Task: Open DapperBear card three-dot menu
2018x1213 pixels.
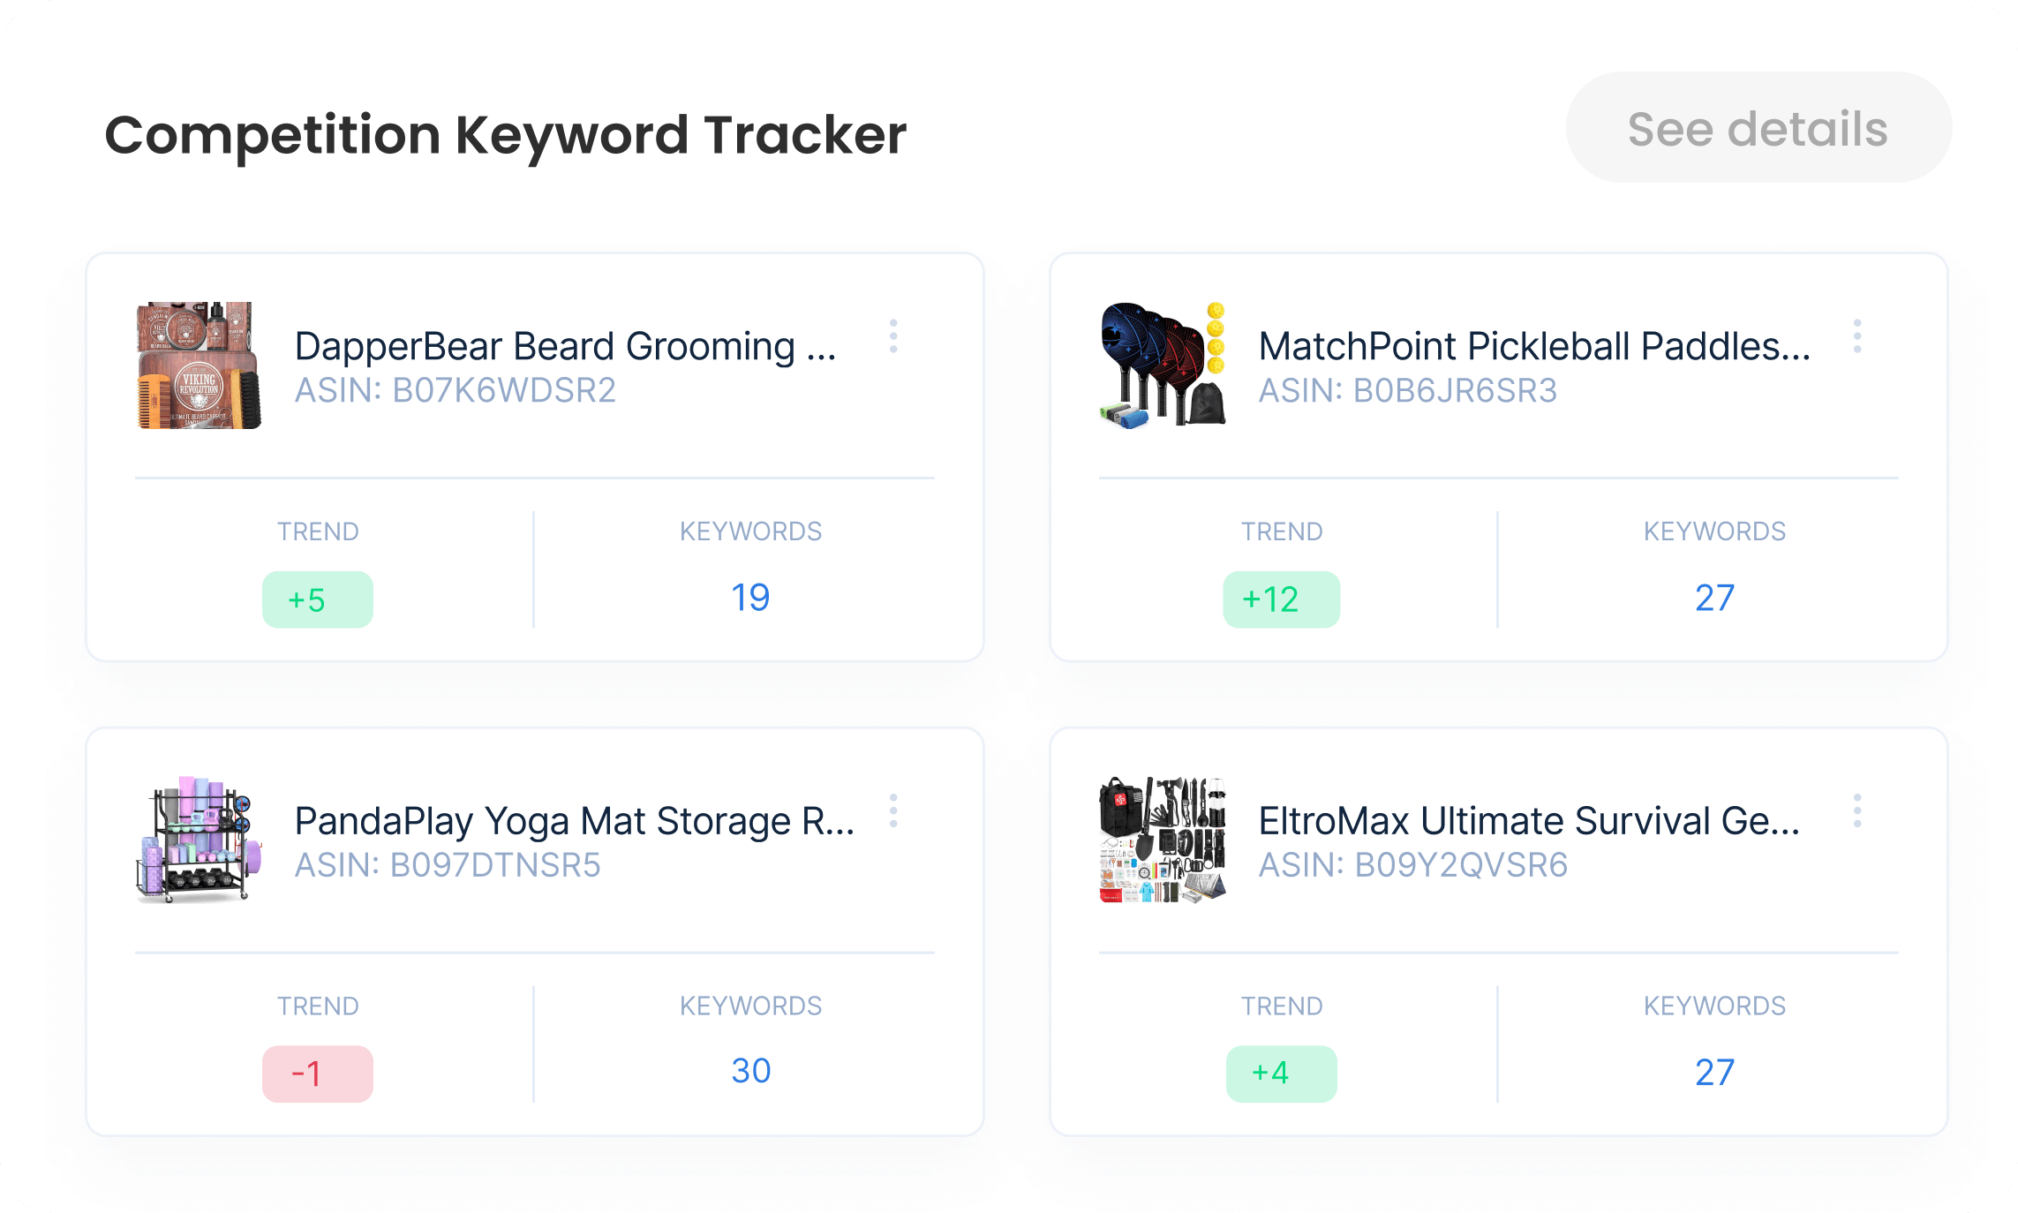Action: click(893, 336)
